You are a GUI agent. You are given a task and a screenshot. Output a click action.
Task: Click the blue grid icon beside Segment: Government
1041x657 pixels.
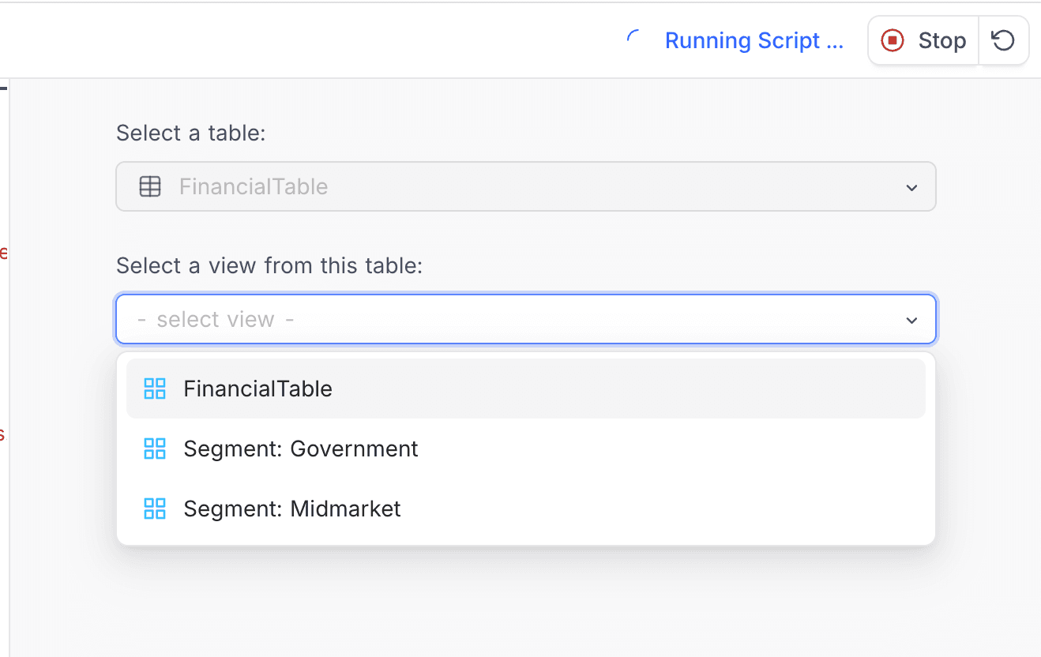tap(155, 449)
